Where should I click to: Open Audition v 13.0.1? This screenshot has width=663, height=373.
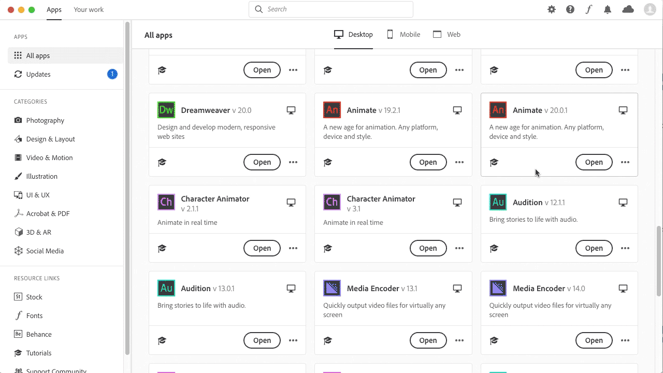point(262,340)
